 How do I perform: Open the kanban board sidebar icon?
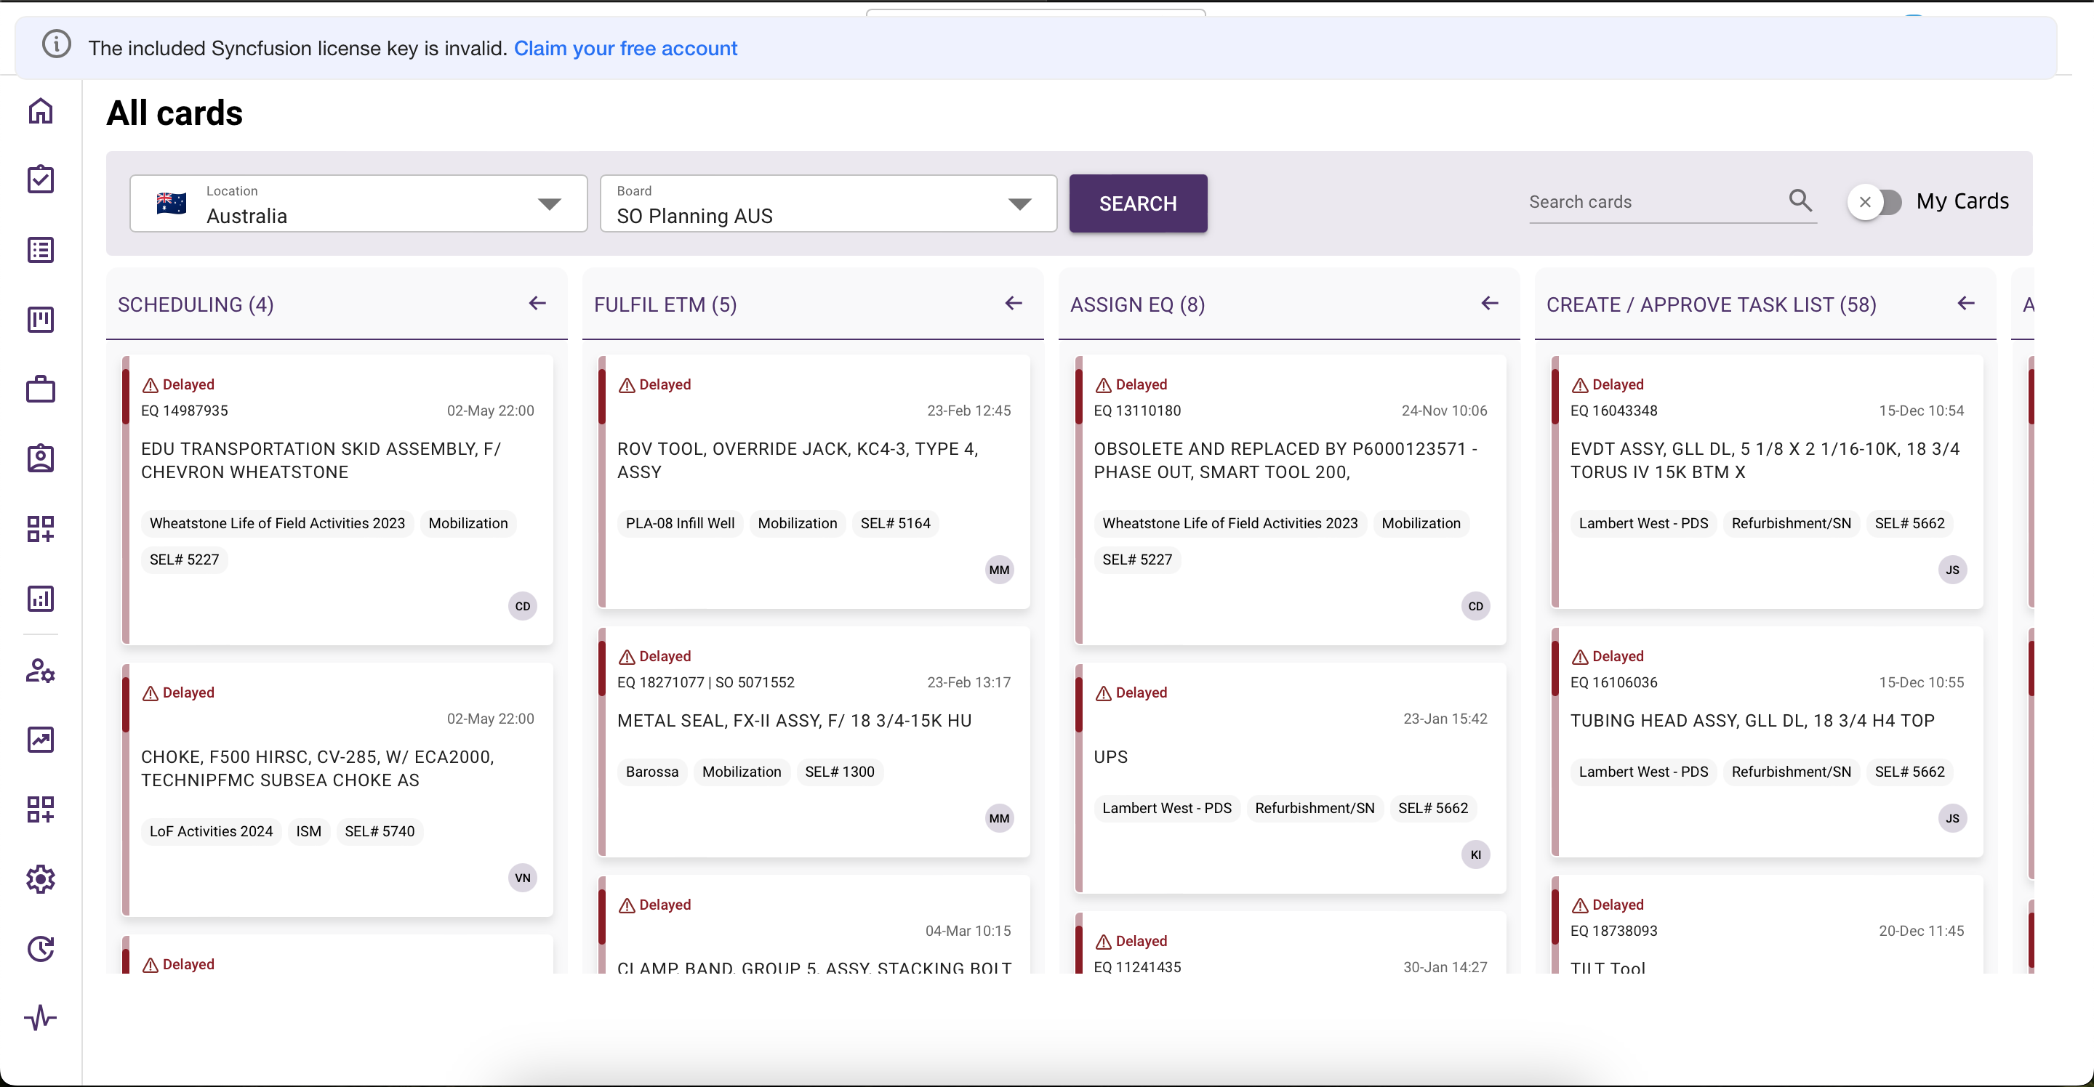[41, 319]
